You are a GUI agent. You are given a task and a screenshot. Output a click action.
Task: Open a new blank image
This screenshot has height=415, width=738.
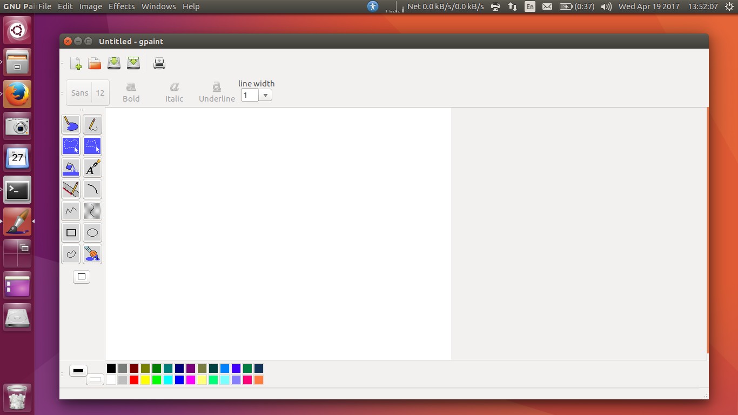76,63
